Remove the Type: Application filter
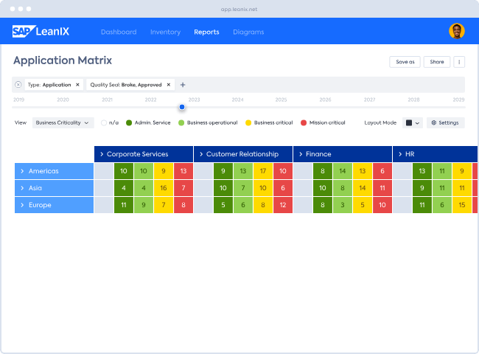The image size is (479, 354). pyautogui.click(x=77, y=85)
